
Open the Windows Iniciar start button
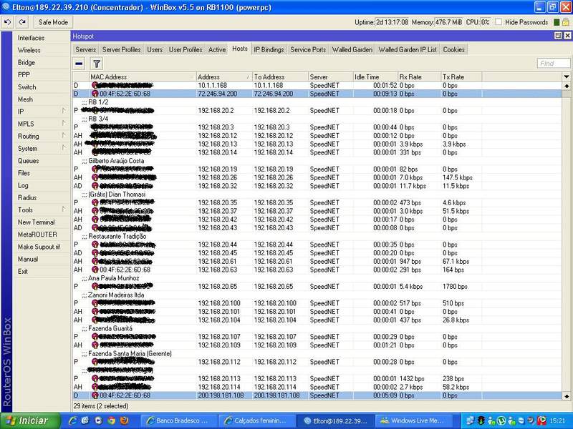[x=30, y=420]
